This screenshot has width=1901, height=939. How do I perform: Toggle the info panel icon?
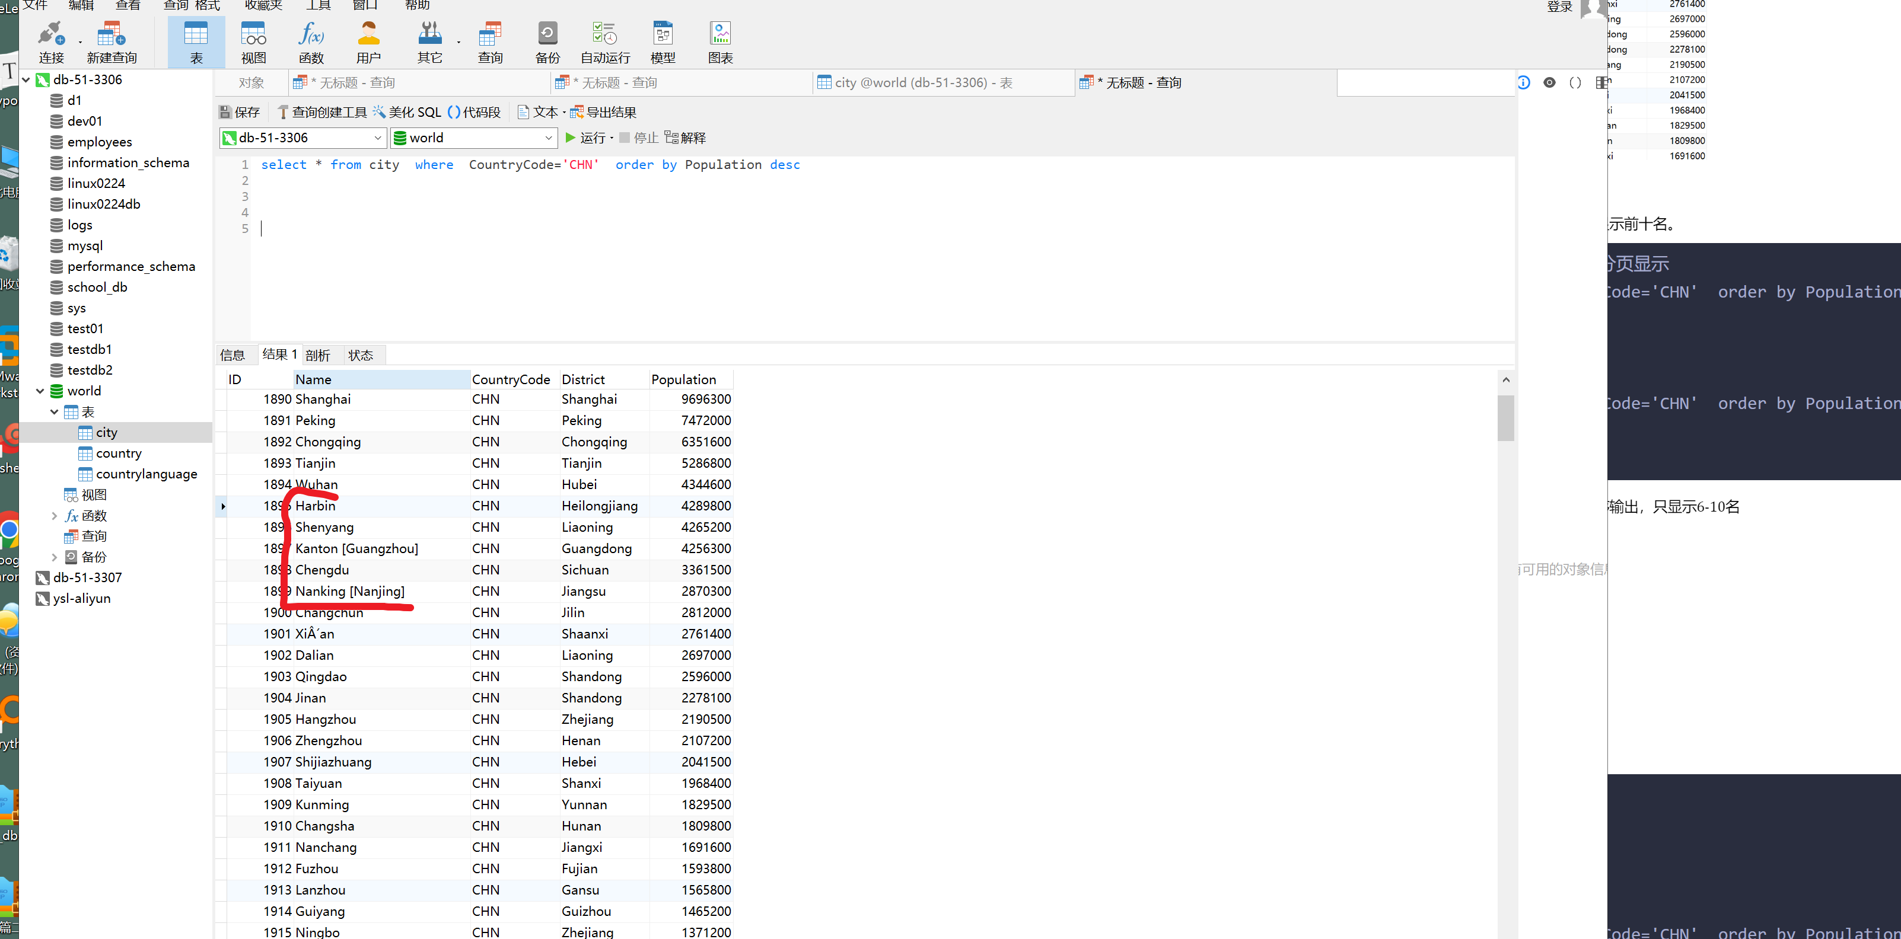pyautogui.click(x=1524, y=82)
